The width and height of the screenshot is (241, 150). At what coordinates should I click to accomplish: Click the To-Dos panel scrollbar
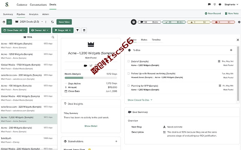click(238, 73)
